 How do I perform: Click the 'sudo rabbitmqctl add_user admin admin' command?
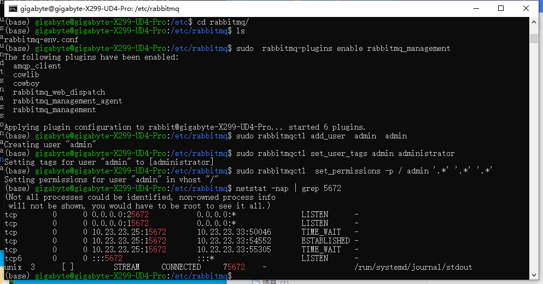point(322,136)
